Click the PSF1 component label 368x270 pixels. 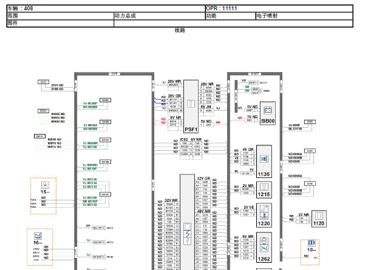click(191, 130)
